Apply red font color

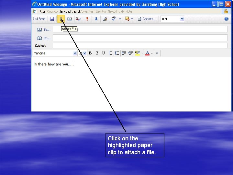pos(147,53)
